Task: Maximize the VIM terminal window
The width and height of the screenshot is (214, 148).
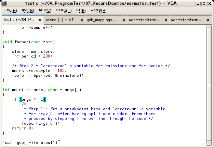Action: (x=204, y=3)
